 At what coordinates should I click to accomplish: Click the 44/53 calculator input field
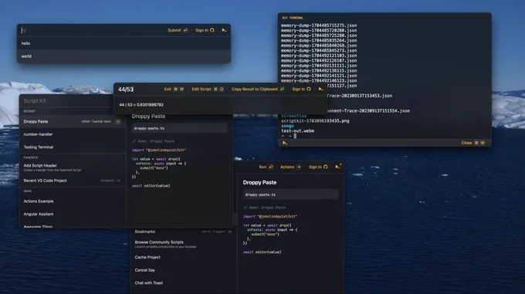[x=139, y=90]
